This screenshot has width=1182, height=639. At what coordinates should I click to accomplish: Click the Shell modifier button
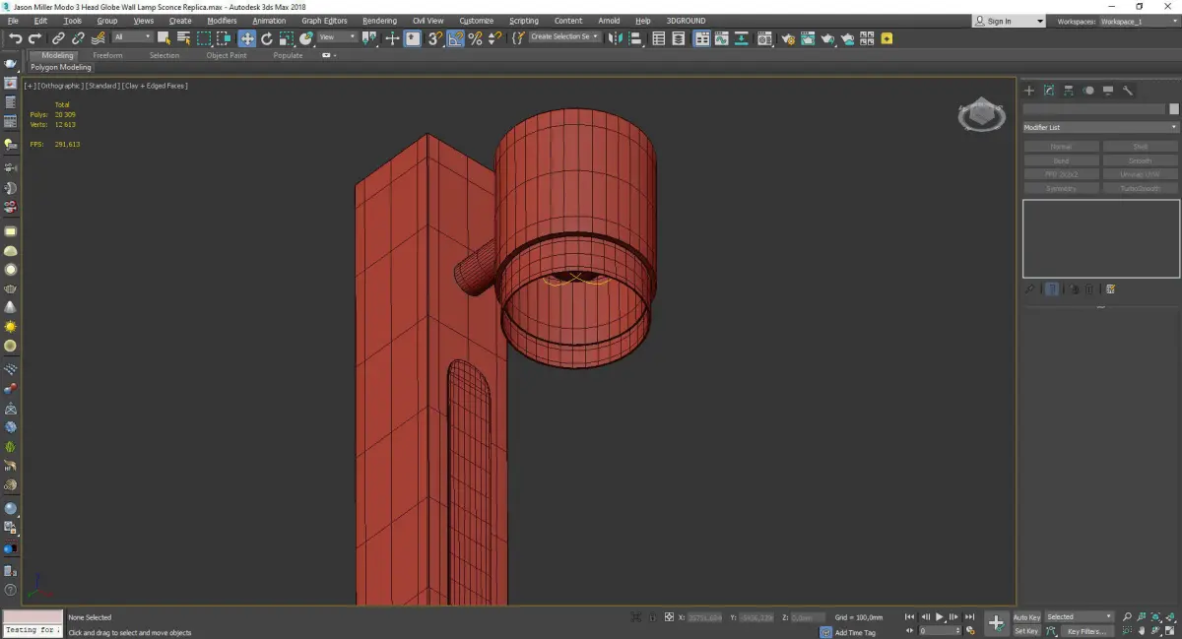pyautogui.click(x=1140, y=147)
